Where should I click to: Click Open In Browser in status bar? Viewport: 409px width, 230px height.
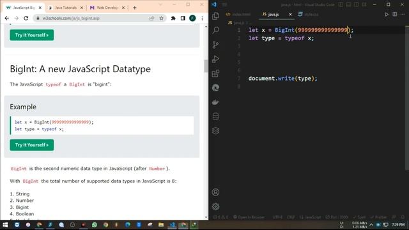pos(249,217)
